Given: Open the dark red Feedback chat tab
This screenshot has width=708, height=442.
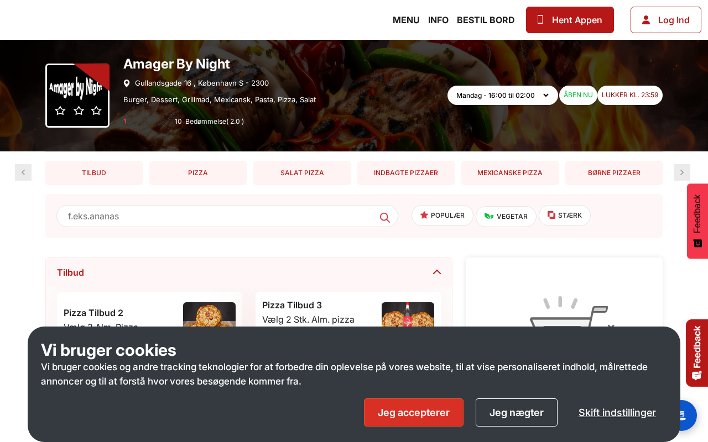Looking at the screenshot, I should 697,353.
